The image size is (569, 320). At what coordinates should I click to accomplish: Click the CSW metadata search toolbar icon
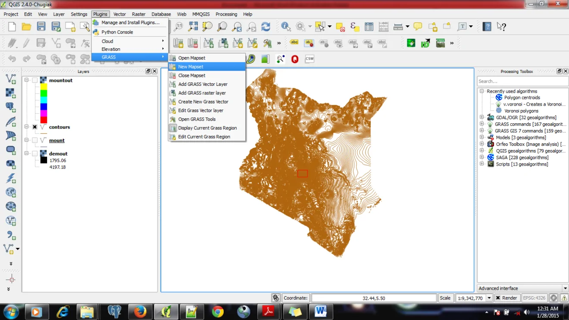(x=309, y=59)
